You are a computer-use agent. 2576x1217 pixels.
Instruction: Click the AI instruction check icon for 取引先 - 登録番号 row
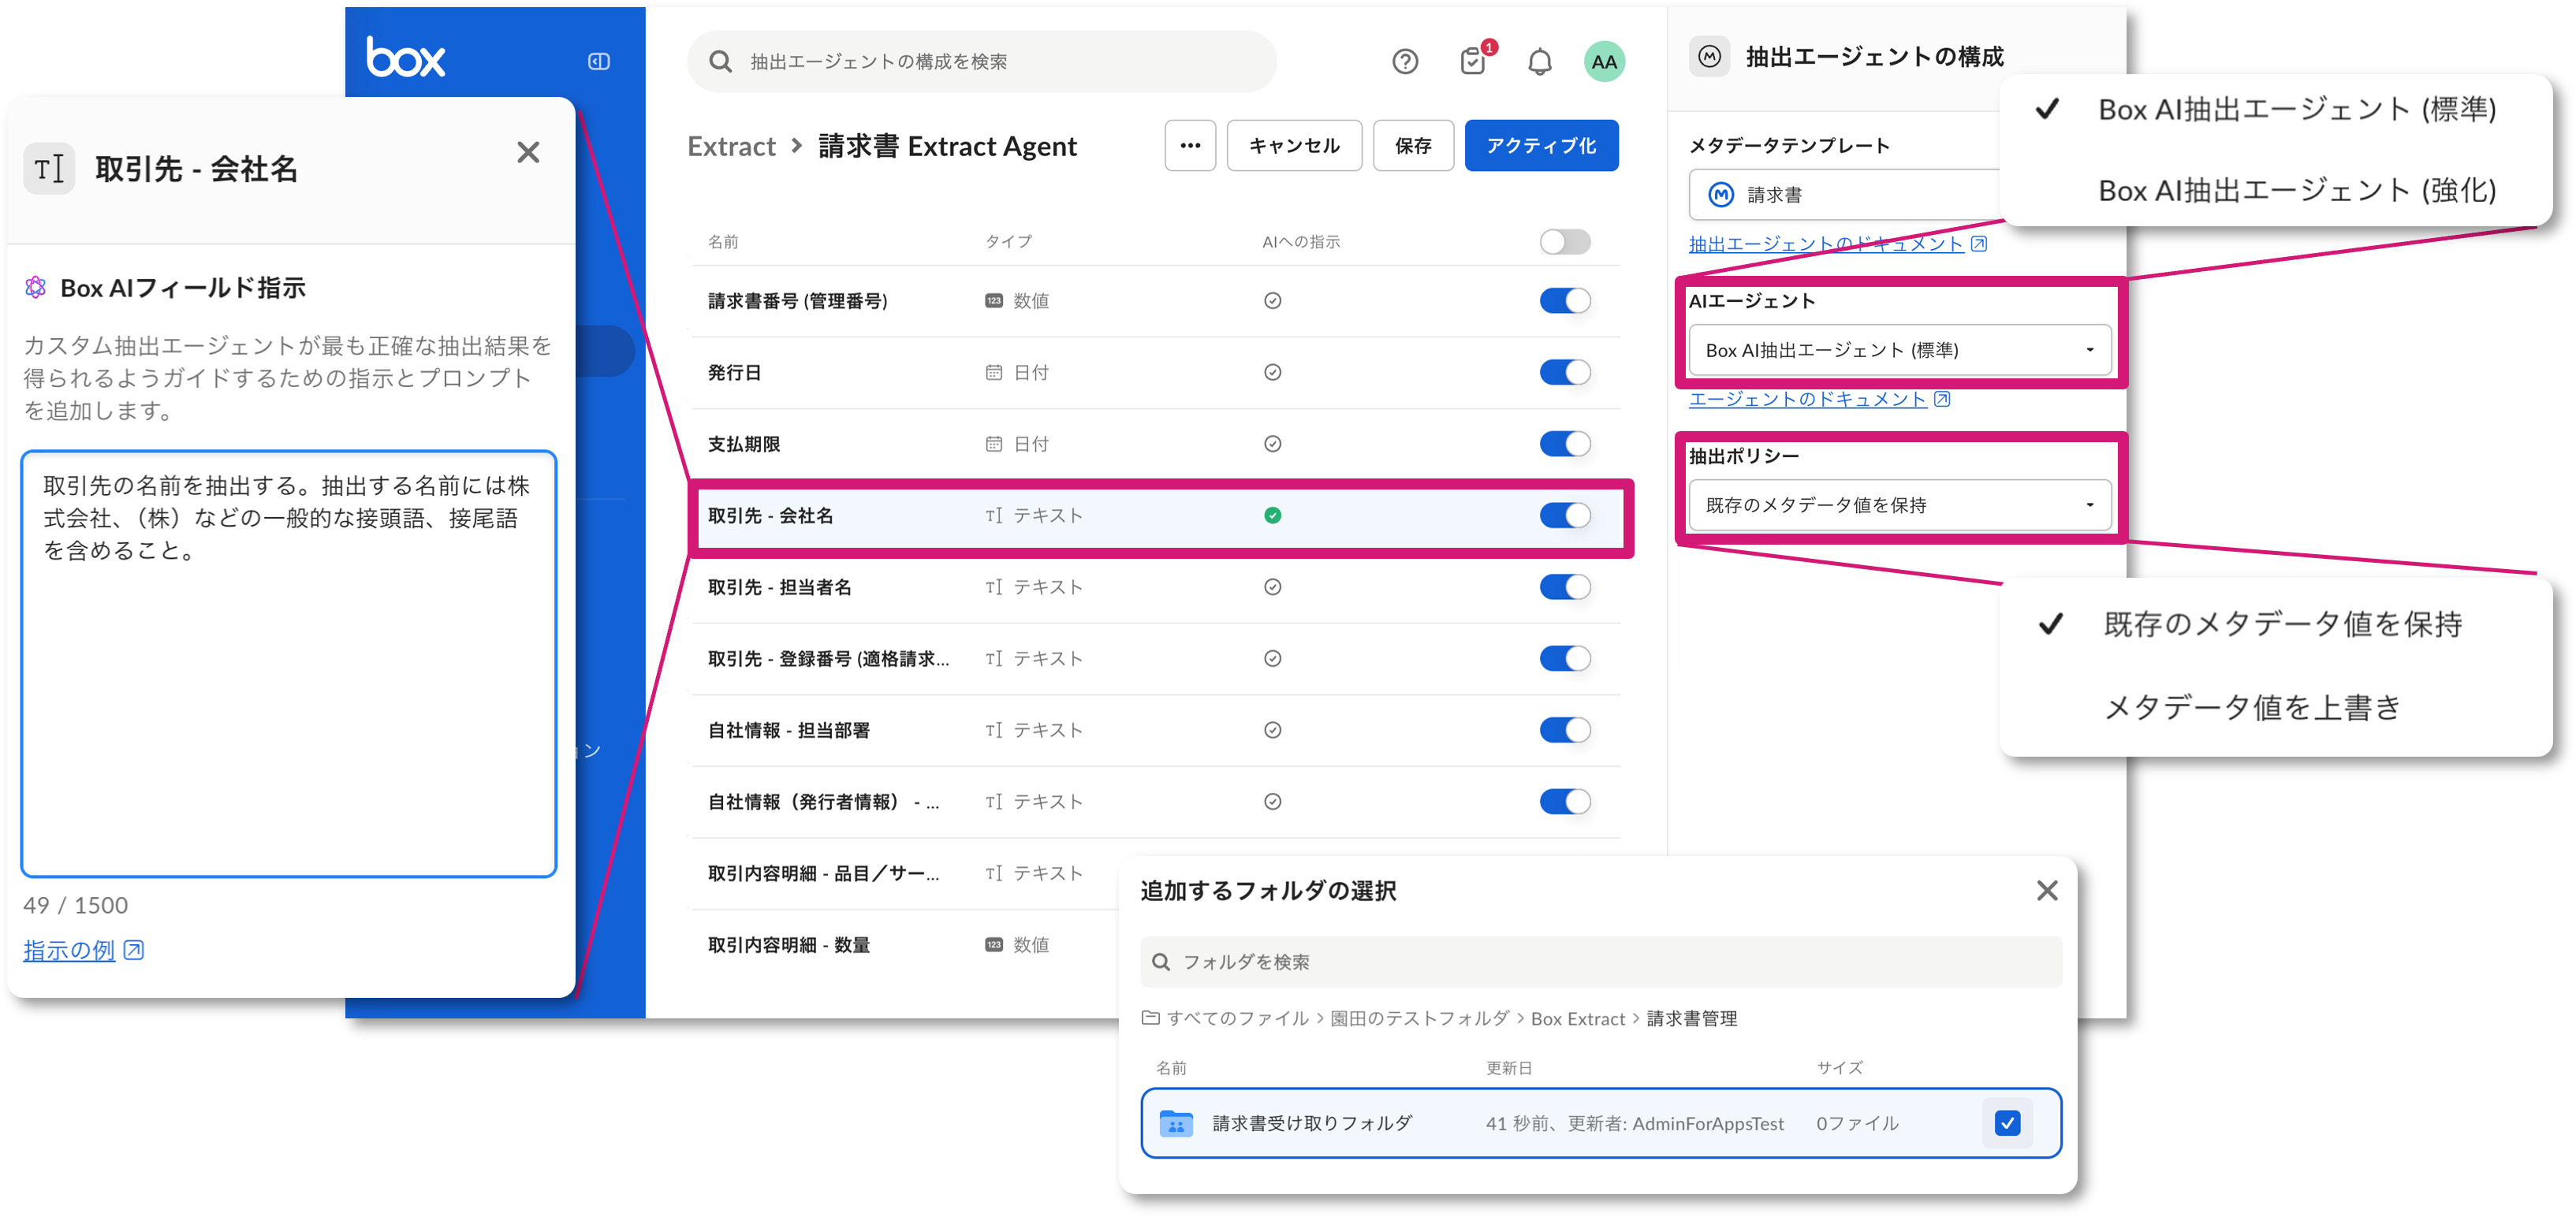coord(1272,658)
